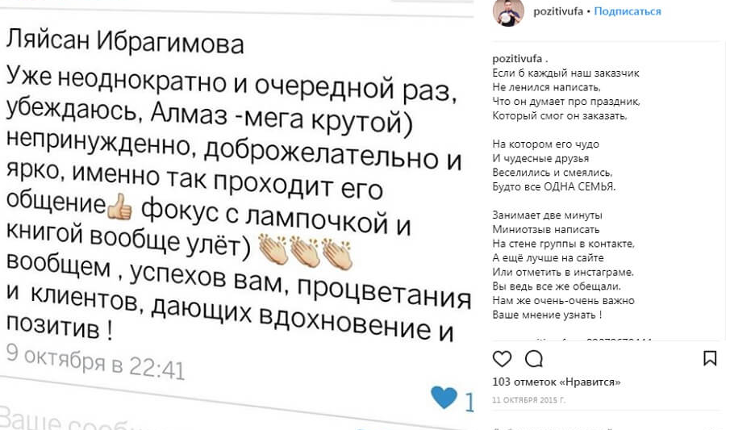Viewport: 730px width, 430px height.
Task: Click the blue heart in the screenshot image
Action: pyautogui.click(x=444, y=397)
